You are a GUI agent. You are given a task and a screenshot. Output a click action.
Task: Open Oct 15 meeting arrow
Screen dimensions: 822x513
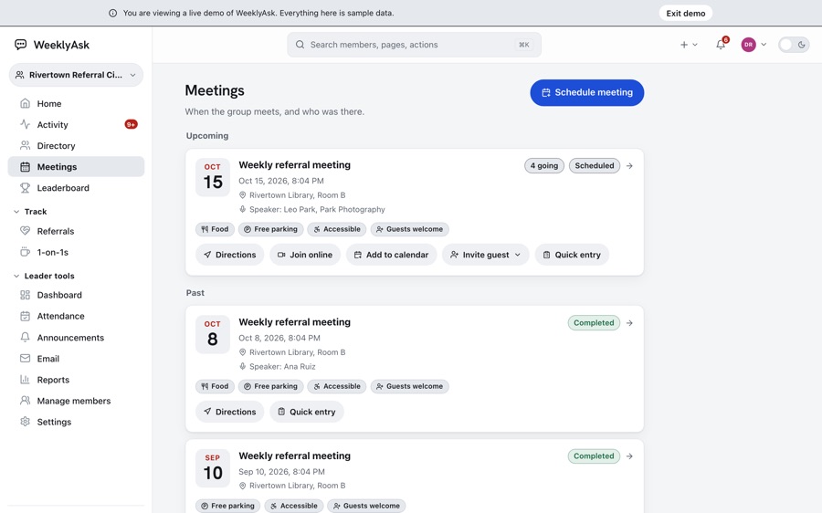(x=629, y=165)
